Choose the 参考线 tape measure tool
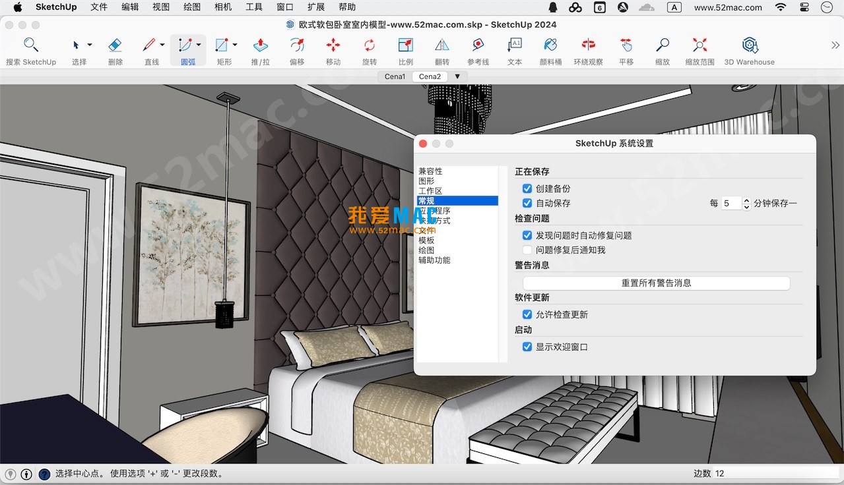This screenshot has width=844, height=485. (478, 45)
